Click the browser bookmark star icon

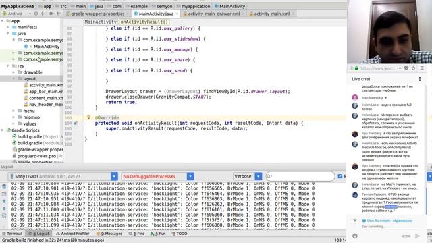[414, 68]
